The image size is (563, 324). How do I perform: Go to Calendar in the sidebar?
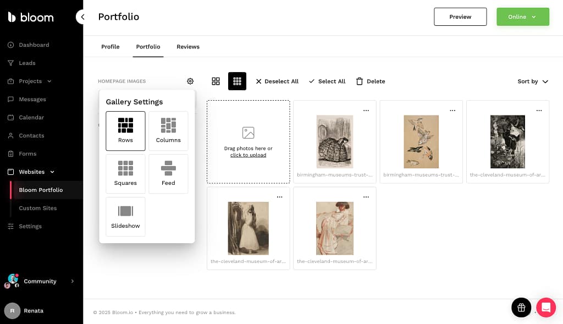[x=26, y=118]
